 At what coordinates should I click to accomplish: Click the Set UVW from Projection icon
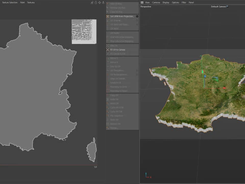[x=108, y=16]
